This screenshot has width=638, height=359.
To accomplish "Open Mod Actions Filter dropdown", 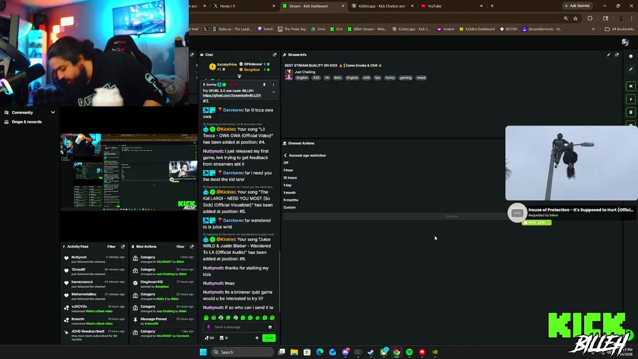I will [180, 246].
